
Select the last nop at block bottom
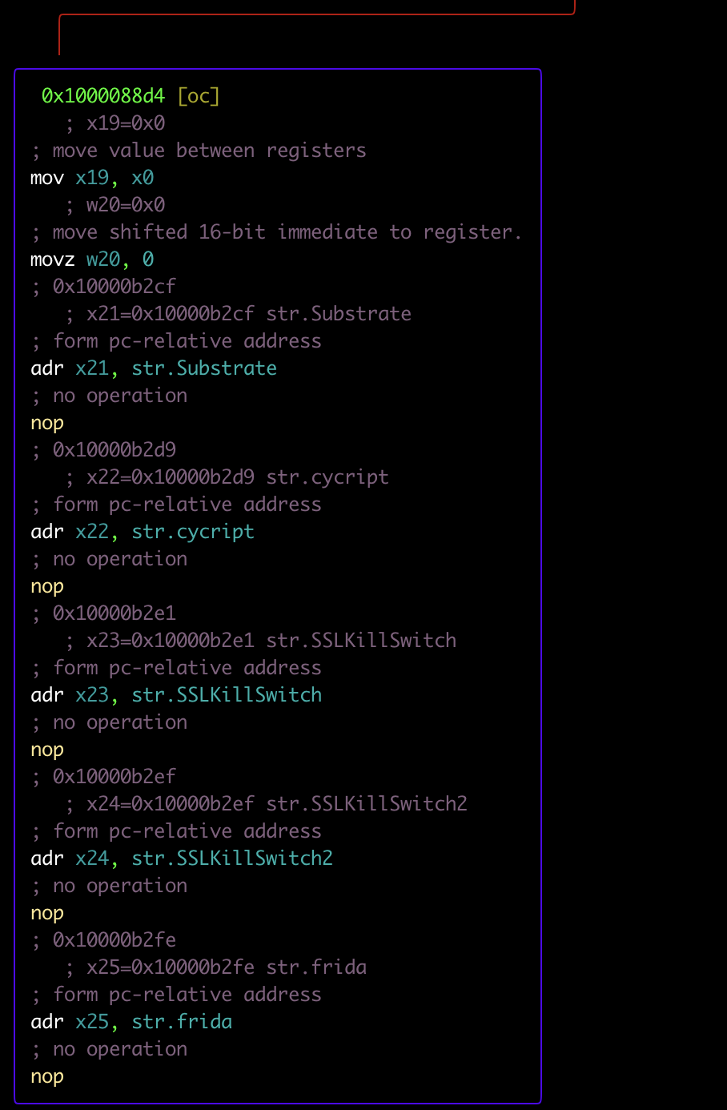(x=47, y=1076)
